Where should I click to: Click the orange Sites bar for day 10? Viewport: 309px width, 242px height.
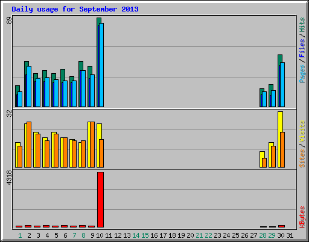[x=101, y=153]
